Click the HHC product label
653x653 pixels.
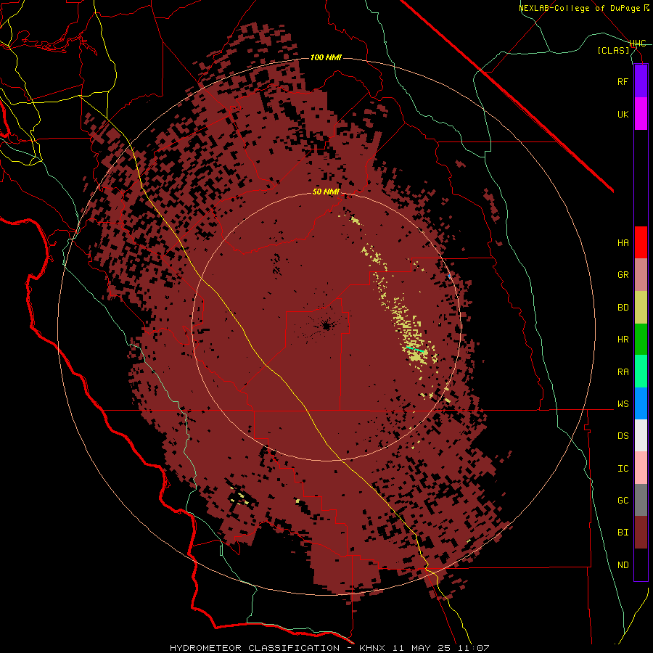[x=638, y=44]
